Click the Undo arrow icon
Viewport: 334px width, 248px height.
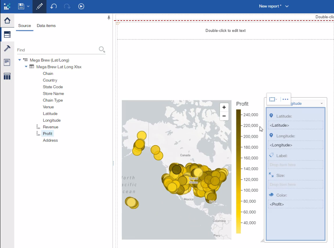pyautogui.click(x=53, y=6)
